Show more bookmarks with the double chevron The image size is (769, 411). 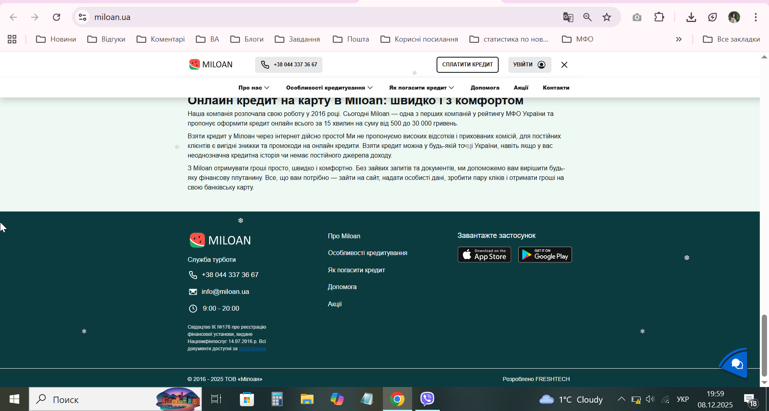pyautogui.click(x=678, y=39)
